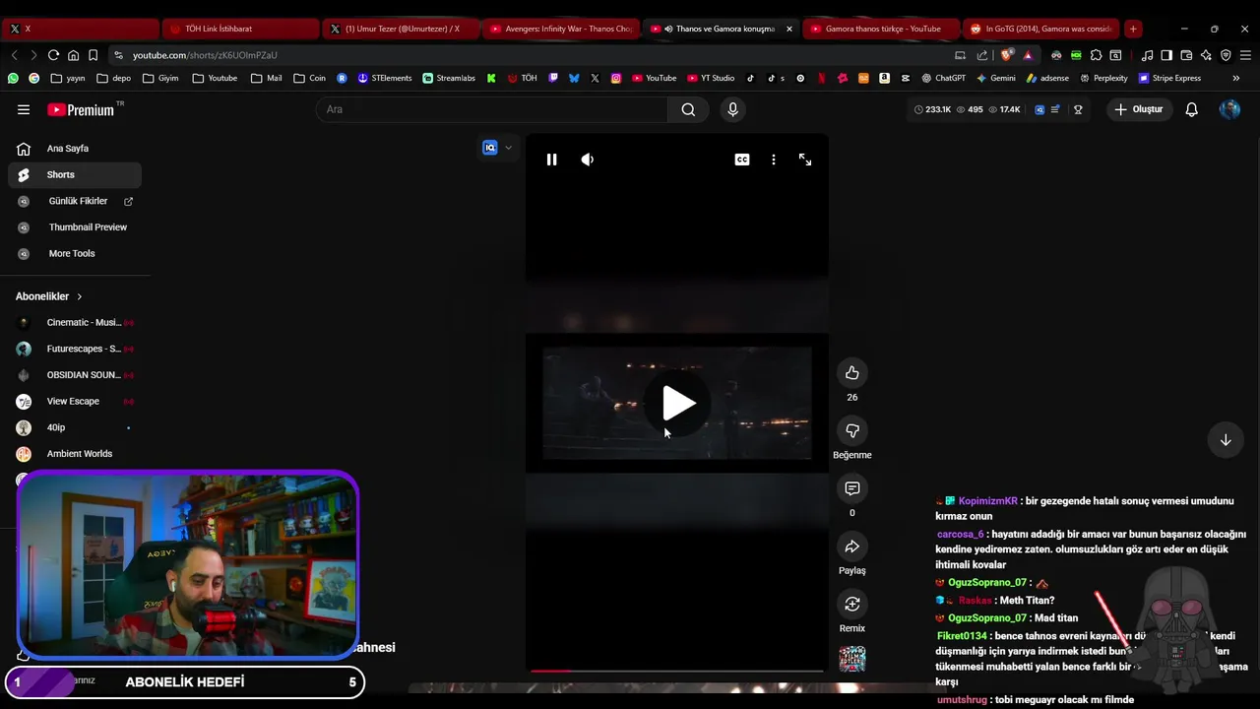Open OBSIDIAN SOUND subscription channel
1260x709 pixels.
point(75,375)
